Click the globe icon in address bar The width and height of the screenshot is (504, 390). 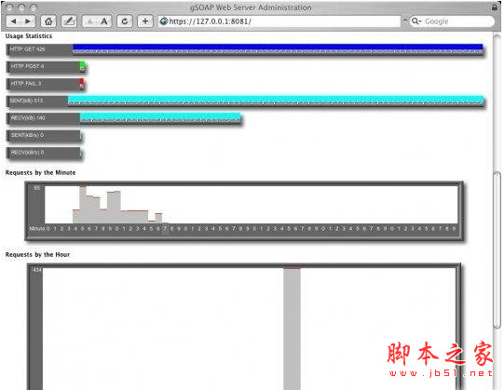click(x=164, y=21)
